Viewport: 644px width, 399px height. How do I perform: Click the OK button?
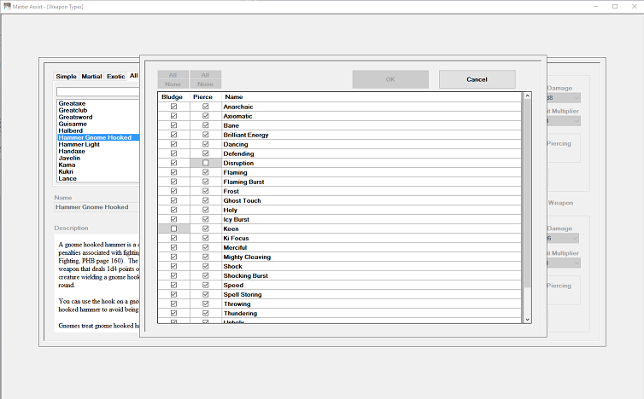coord(390,79)
